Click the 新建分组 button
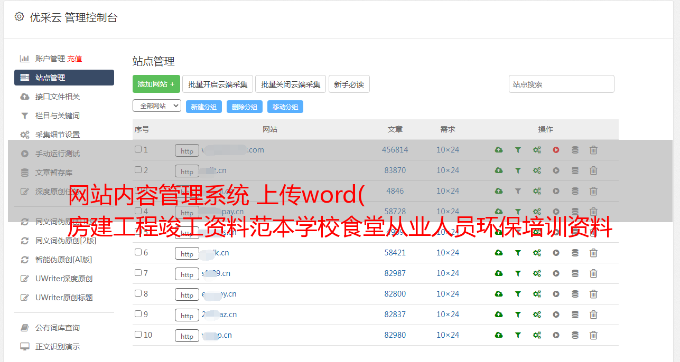Image resolution: width=680 pixels, height=362 pixels. click(204, 107)
